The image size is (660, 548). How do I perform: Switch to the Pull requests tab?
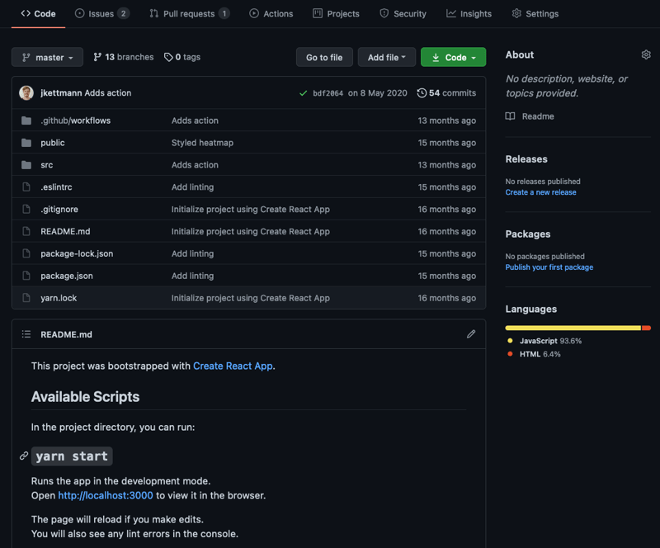click(x=189, y=13)
